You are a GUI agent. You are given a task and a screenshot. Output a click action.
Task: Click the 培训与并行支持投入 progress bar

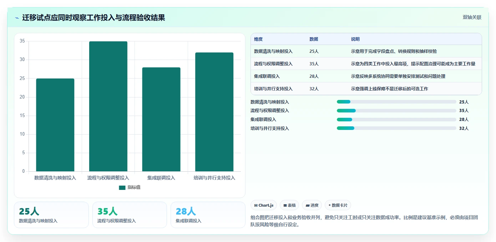(x=396, y=128)
